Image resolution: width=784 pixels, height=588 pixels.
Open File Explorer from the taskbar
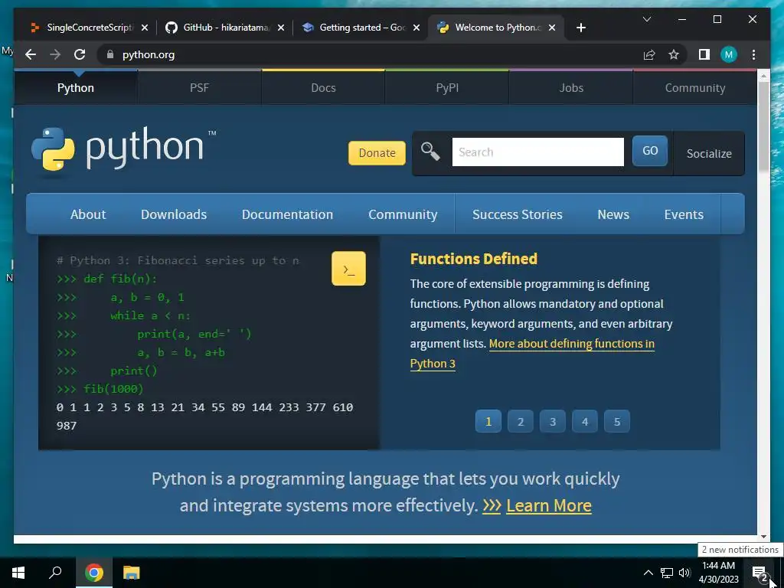tap(132, 573)
